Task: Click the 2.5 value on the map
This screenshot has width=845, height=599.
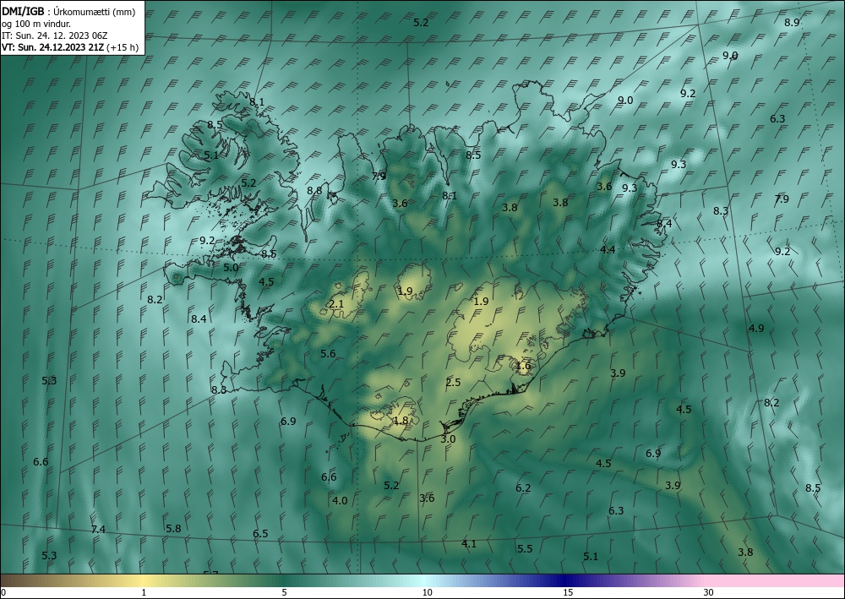Action: click(x=453, y=383)
